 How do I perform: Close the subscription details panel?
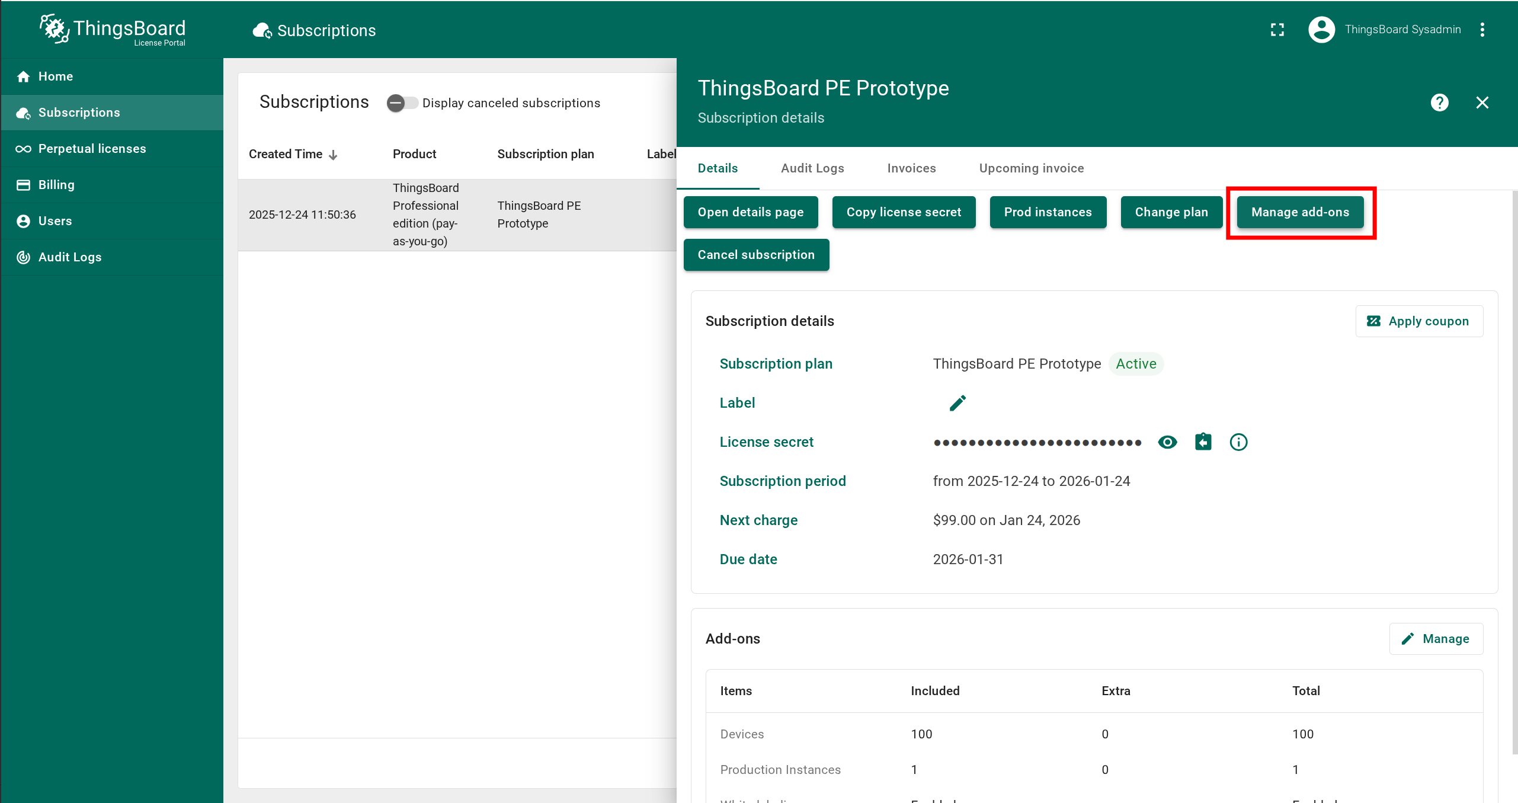1482,103
